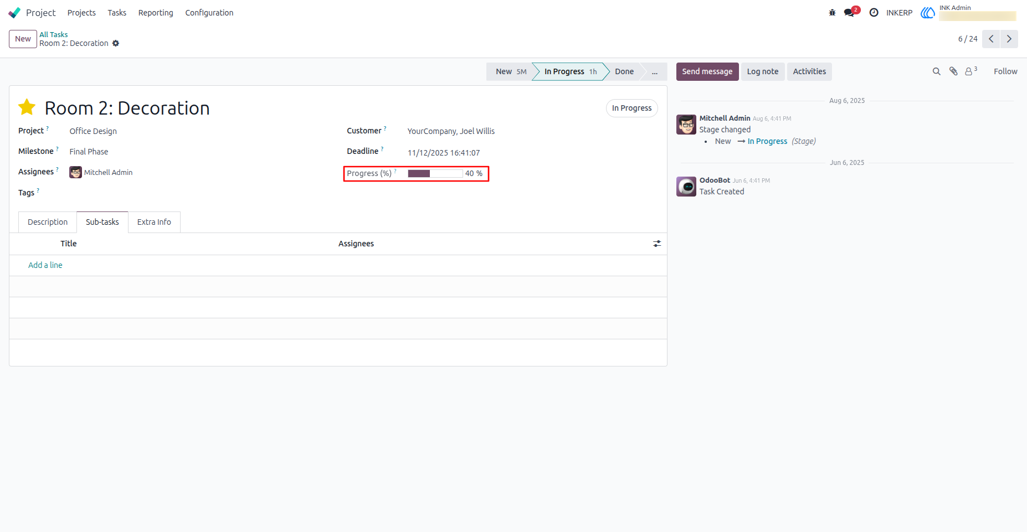
Task: Click the gear icon beside Room 2: Decoration
Action: (x=116, y=43)
